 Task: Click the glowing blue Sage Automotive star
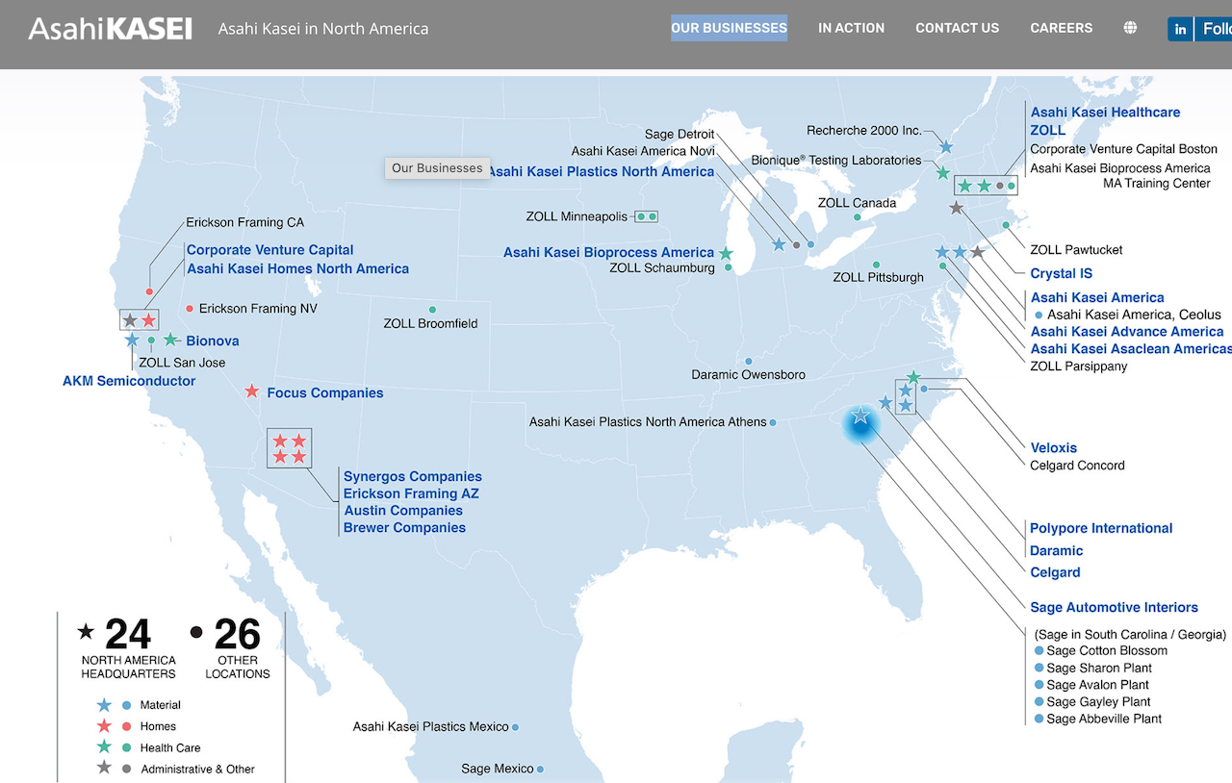click(860, 417)
